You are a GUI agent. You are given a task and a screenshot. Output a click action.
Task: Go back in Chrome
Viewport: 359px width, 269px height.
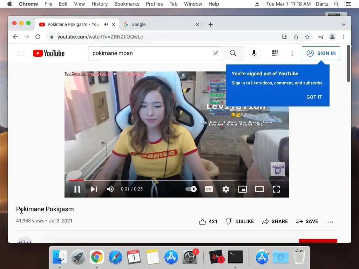point(15,37)
